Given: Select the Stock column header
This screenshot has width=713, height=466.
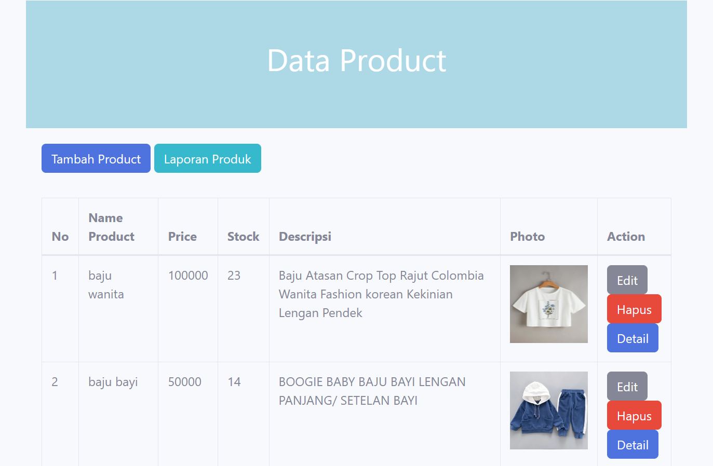Looking at the screenshot, I should click(x=243, y=237).
